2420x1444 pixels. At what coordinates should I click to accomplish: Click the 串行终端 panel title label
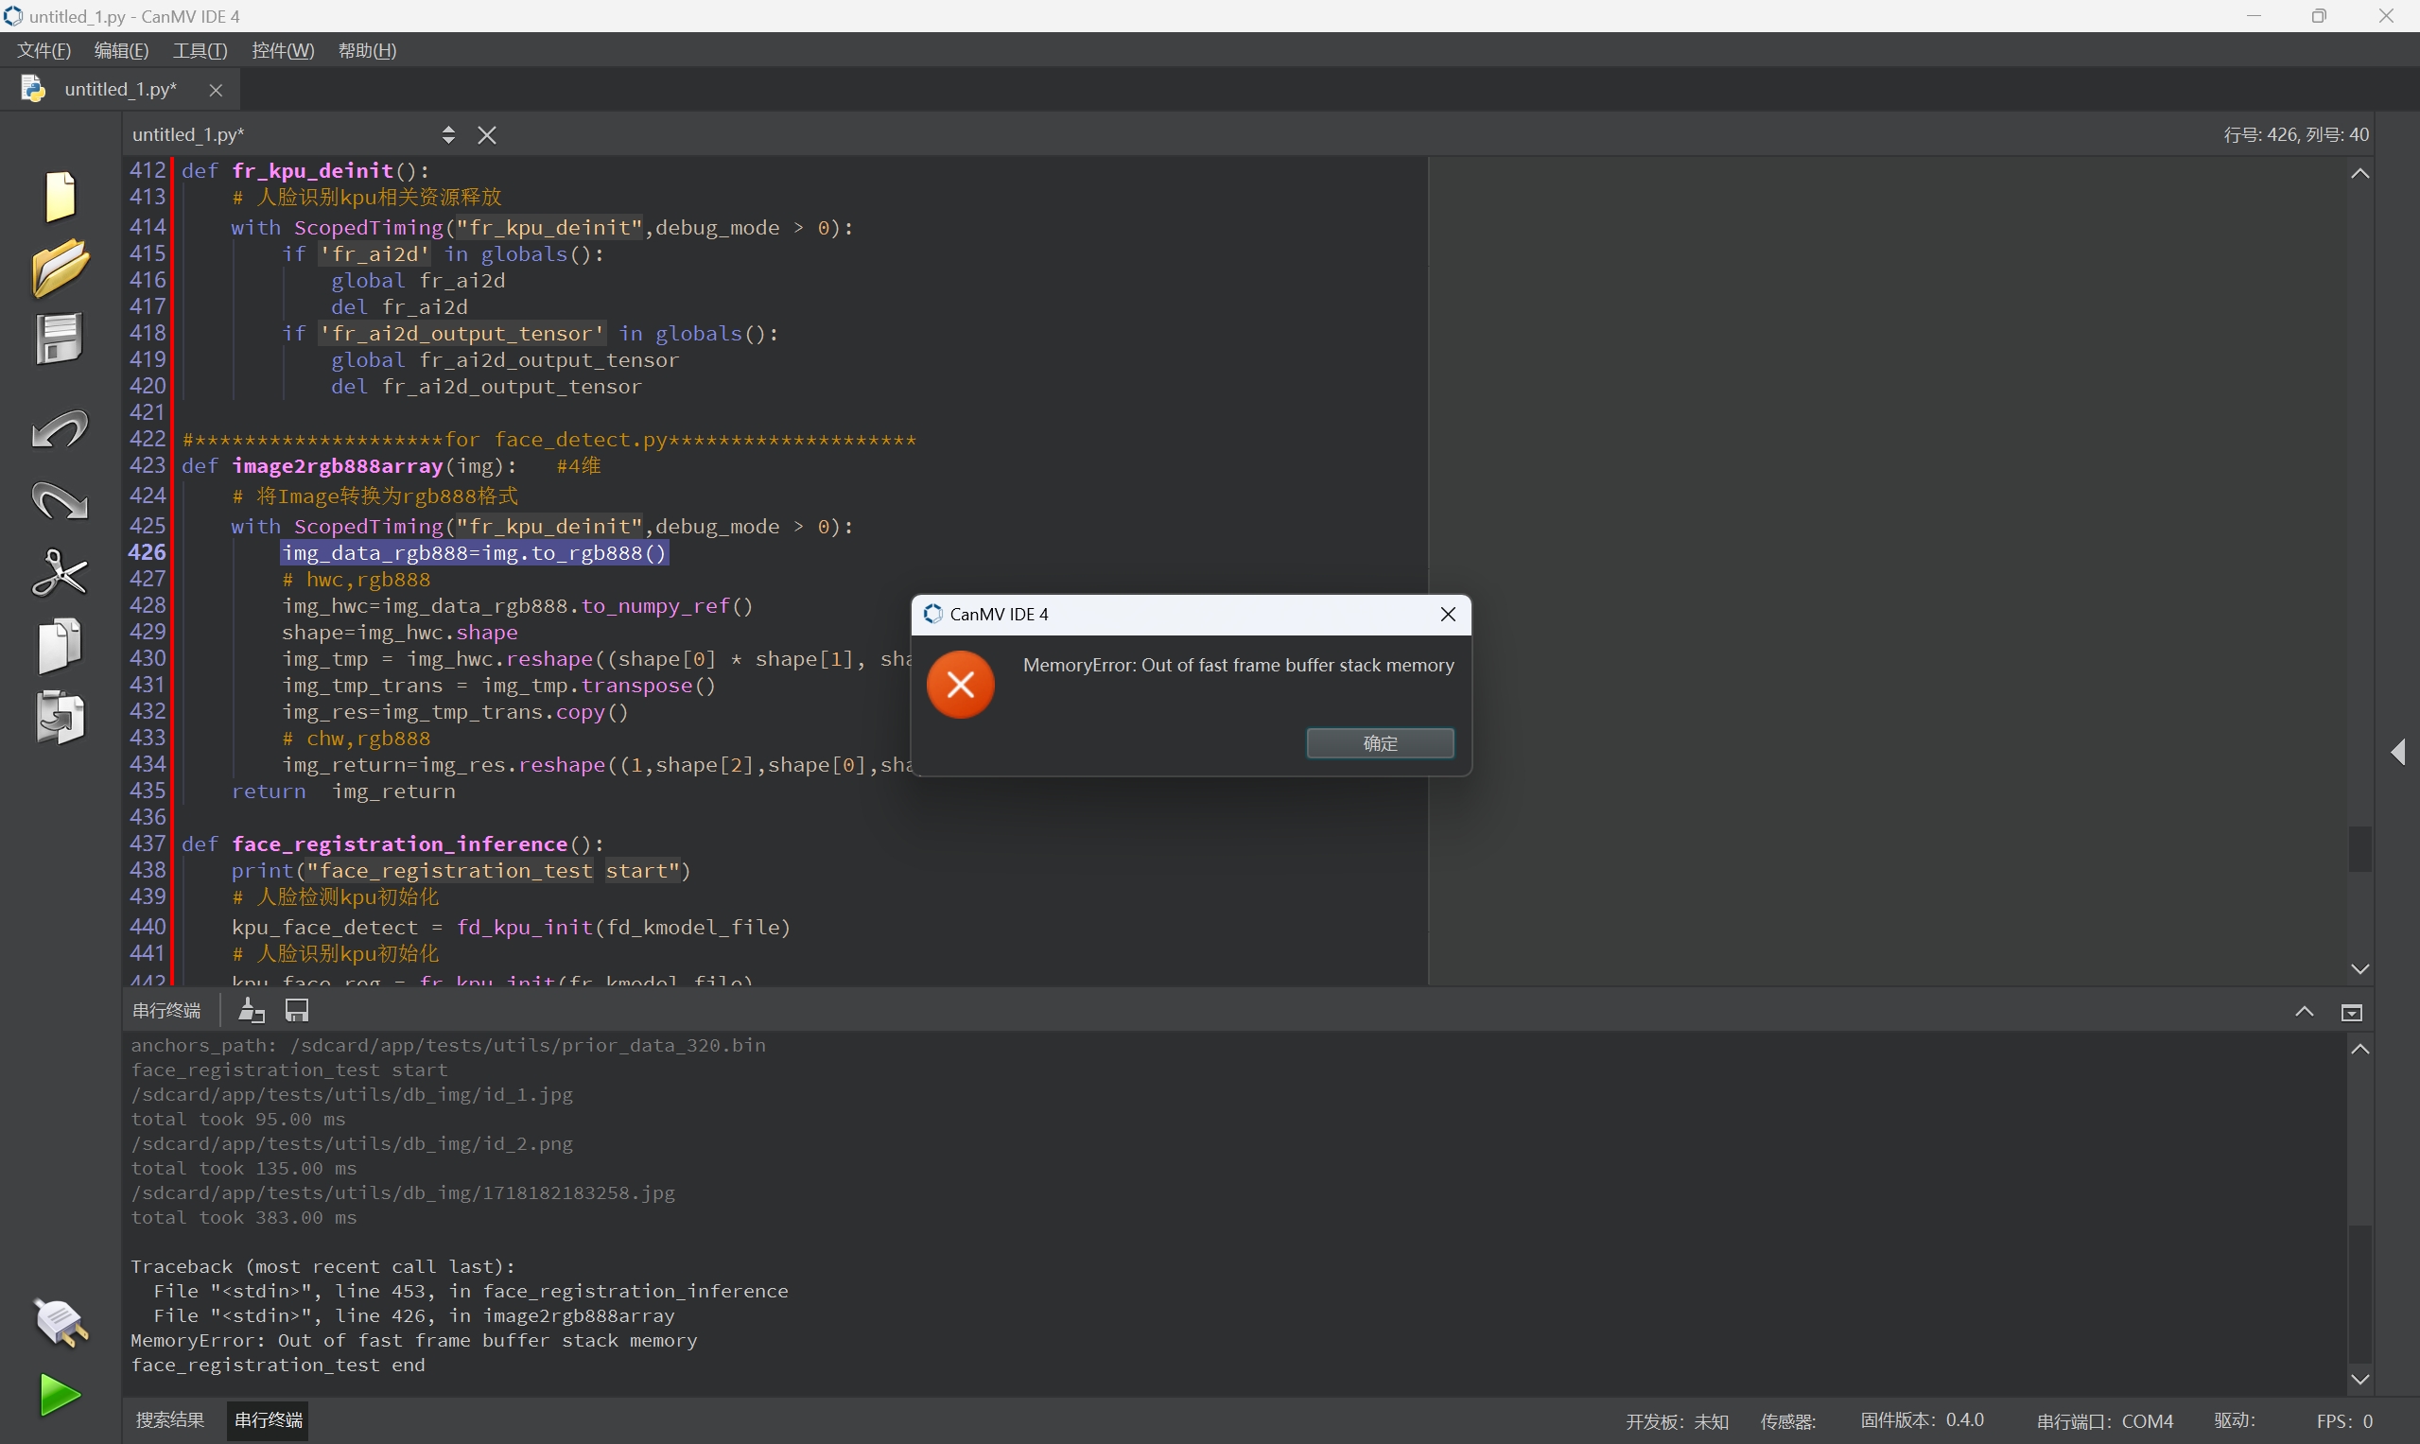tap(166, 1010)
